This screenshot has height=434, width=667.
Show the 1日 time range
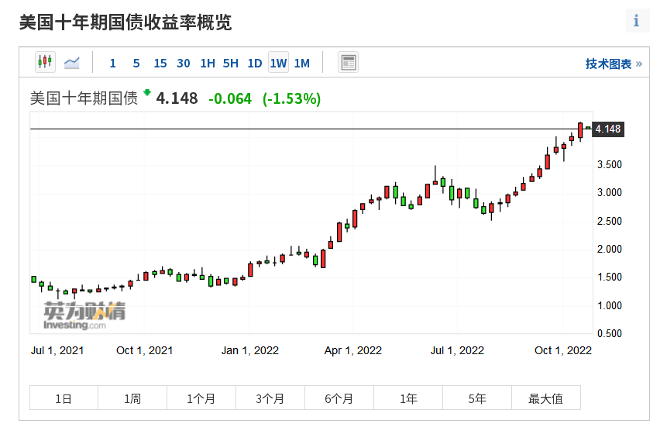click(64, 398)
